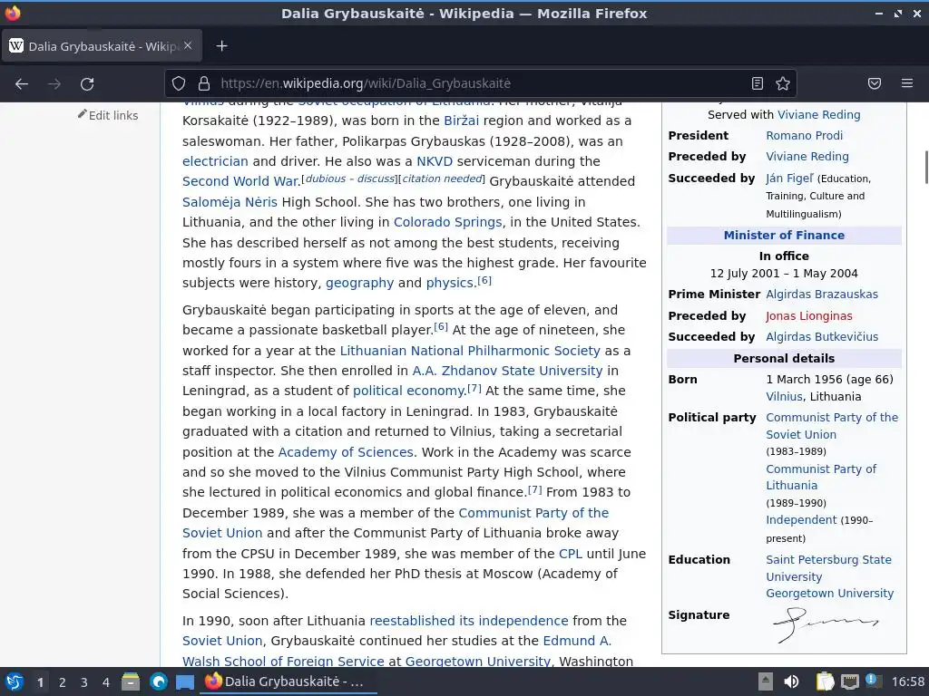
Task: Open the Academy of Sciences link
Action: tap(346, 452)
